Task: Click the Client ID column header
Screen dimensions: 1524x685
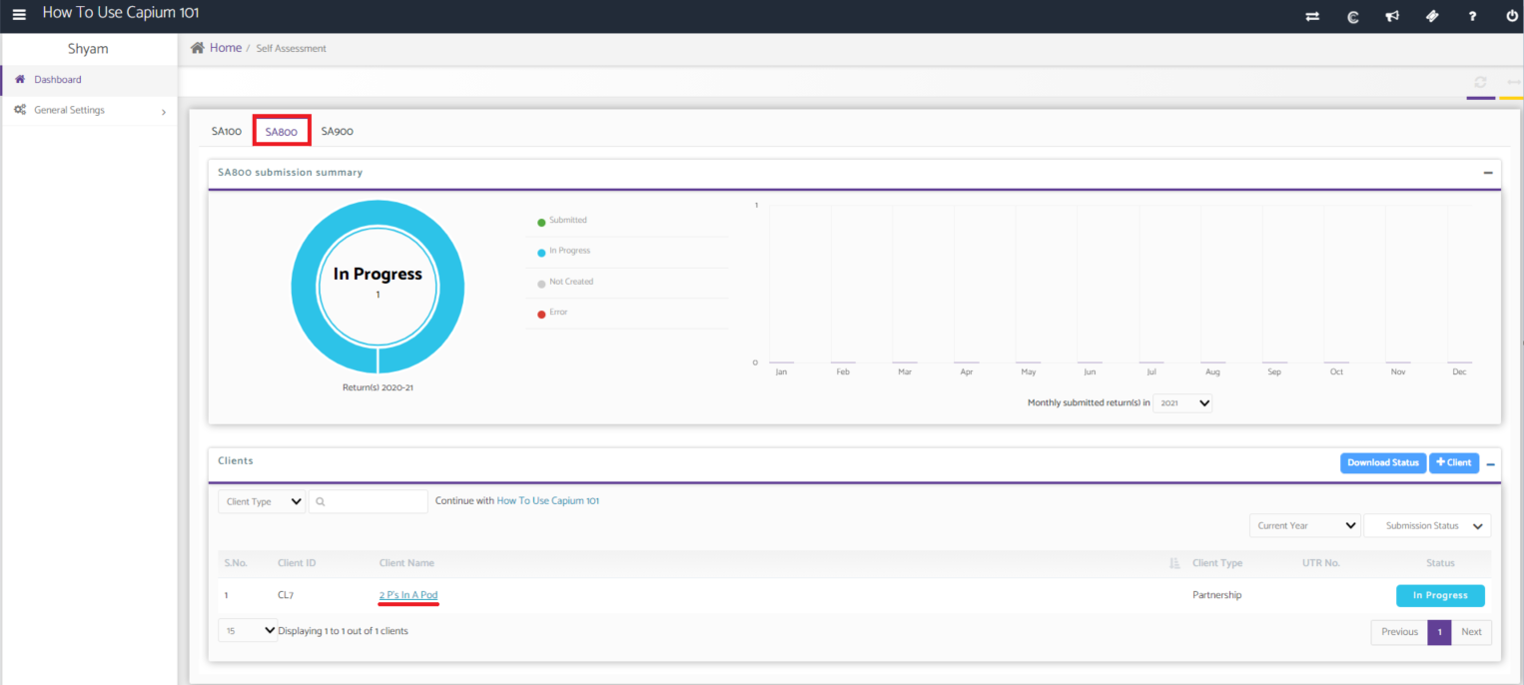Action: (297, 563)
